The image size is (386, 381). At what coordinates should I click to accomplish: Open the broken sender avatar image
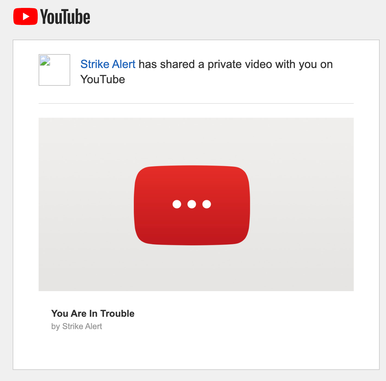point(54,70)
